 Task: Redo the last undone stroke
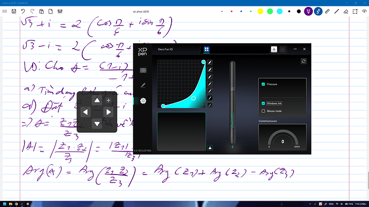click(32, 11)
